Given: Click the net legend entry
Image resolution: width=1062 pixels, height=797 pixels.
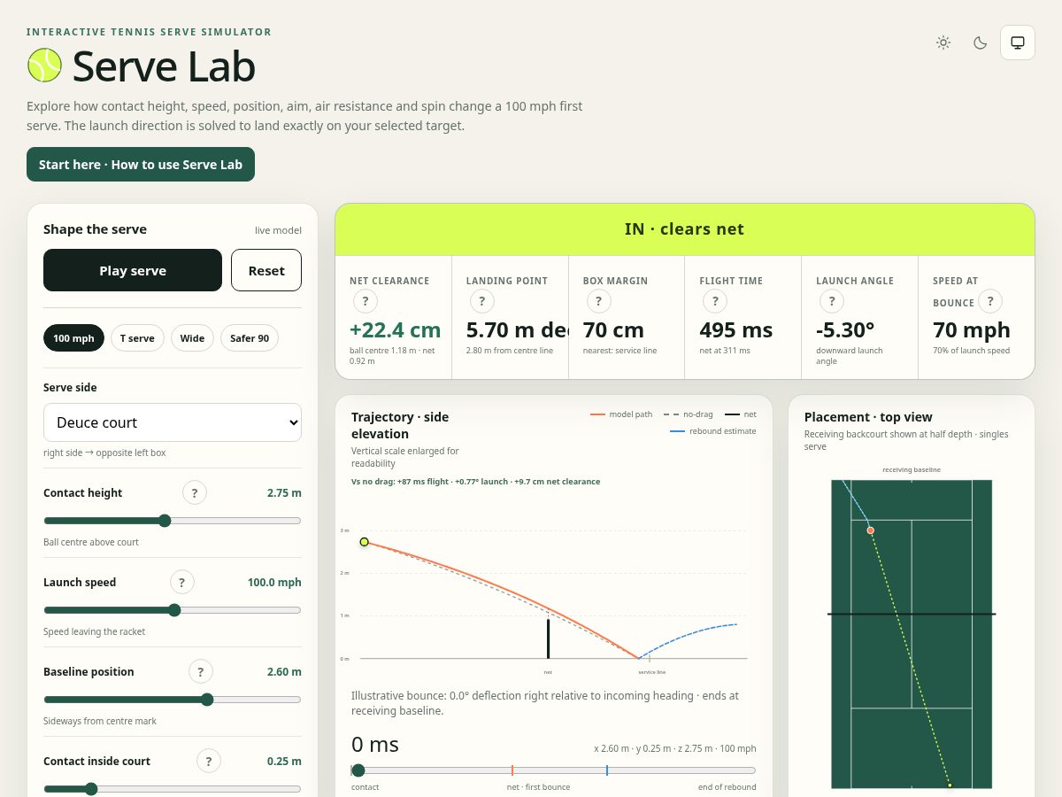Looking at the screenshot, I should coord(741,414).
